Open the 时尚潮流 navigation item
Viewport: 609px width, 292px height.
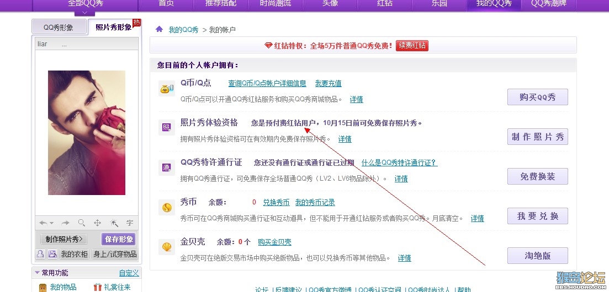[276, 4]
